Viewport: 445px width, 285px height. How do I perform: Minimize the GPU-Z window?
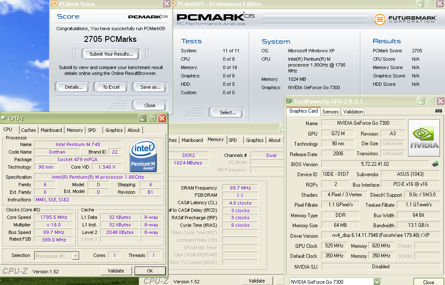(x=421, y=101)
